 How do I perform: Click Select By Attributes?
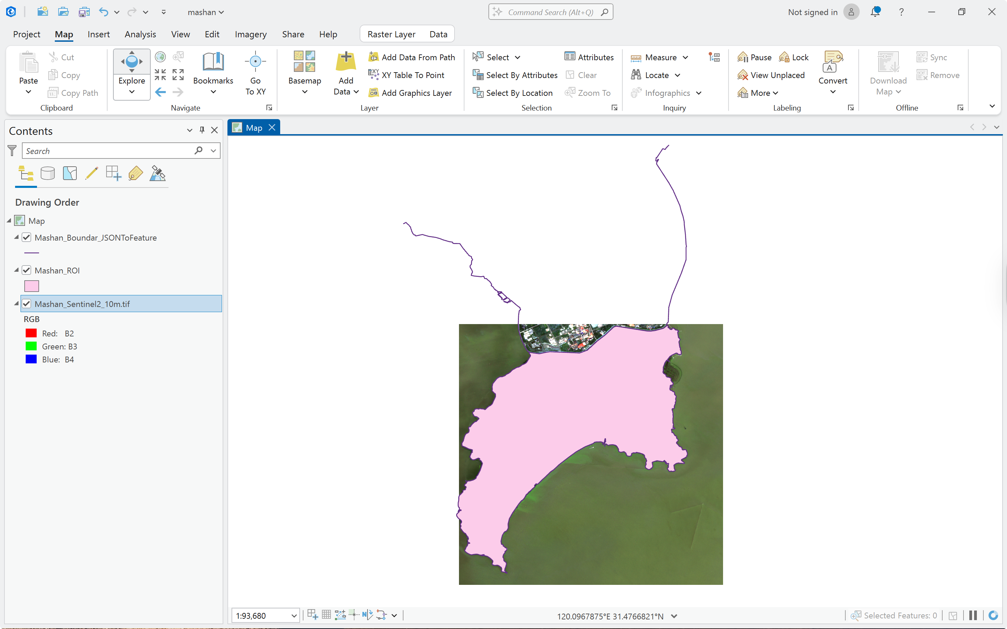pyautogui.click(x=515, y=75)
